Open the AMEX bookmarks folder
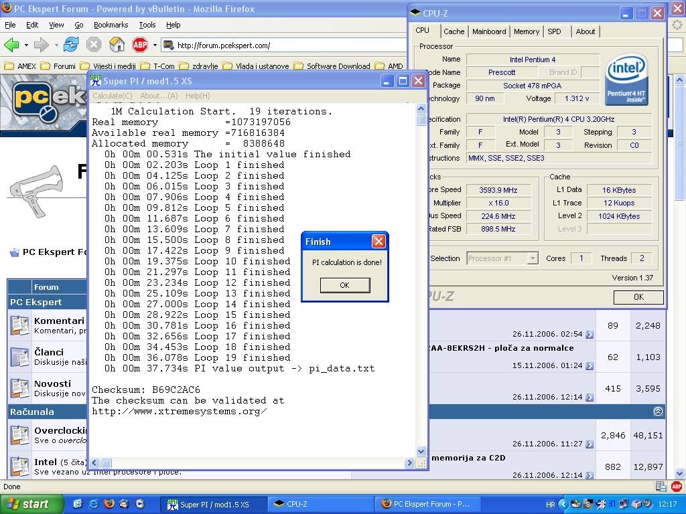The width and height of the screenshot is (686, 514). pos(20,66)
